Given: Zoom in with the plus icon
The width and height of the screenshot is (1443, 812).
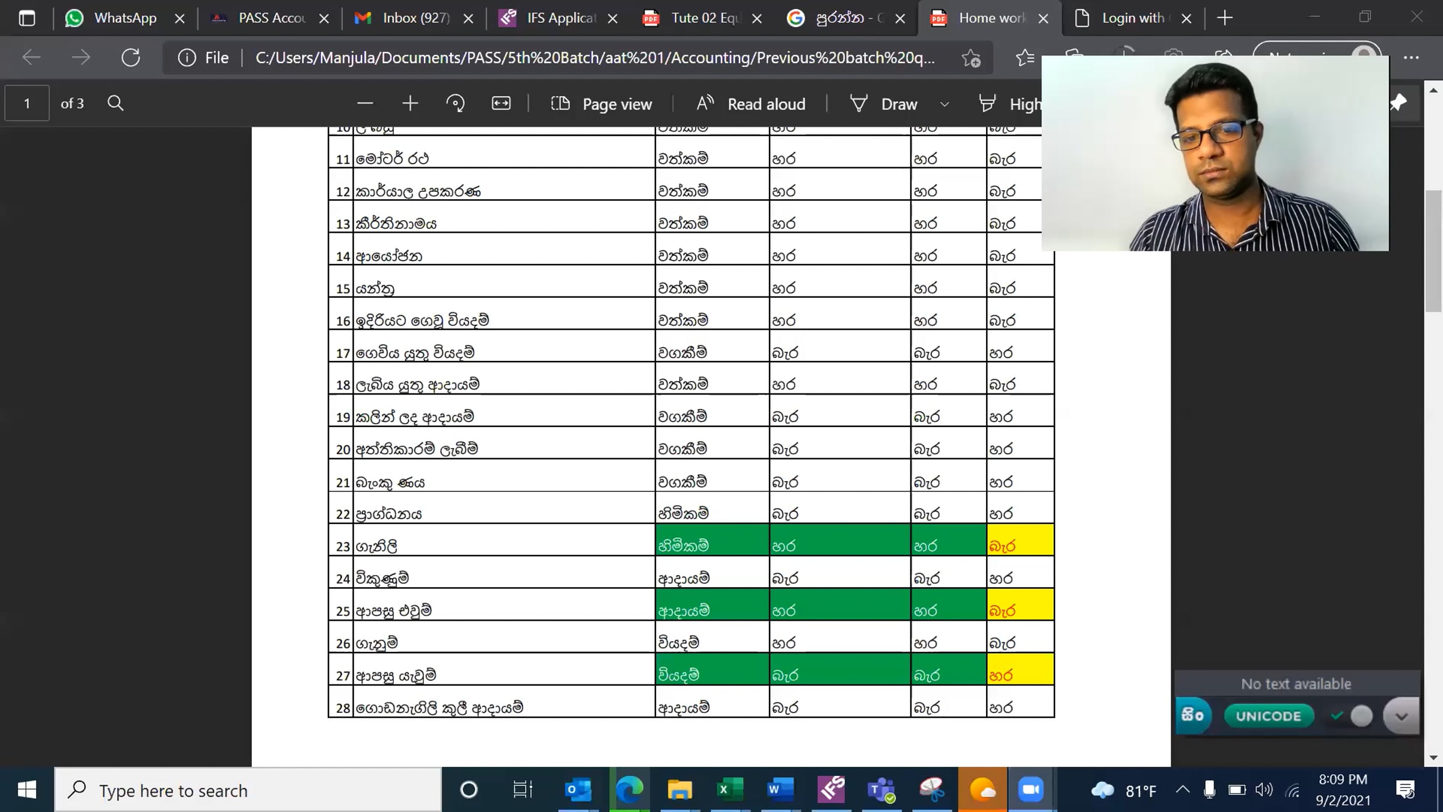Looking at the screenshot, I should (410, 103).
